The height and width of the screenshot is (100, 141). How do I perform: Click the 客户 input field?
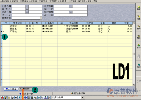click(71, 9)
